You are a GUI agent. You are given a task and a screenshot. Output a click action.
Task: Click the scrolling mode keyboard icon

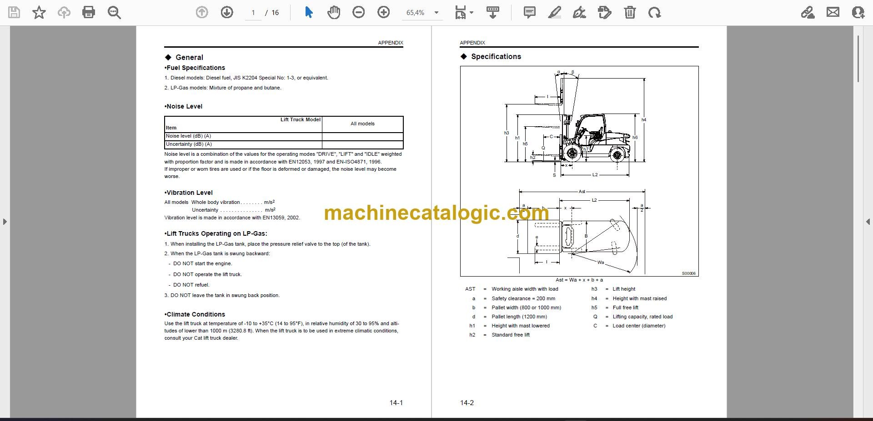click(492, 12)
